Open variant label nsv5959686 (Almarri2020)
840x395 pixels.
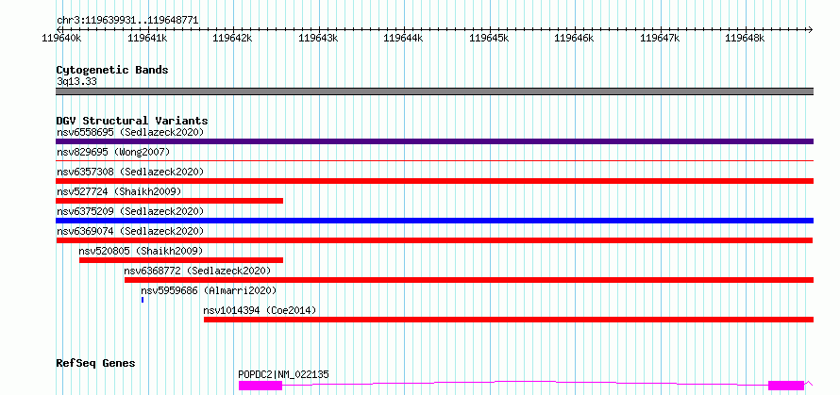tap(209, 290)
